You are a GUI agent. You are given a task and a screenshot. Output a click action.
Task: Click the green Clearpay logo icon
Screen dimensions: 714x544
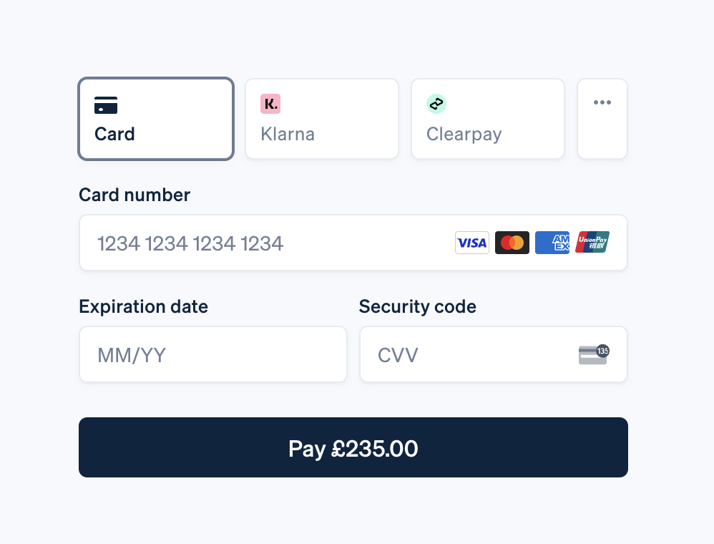(436, 104)
